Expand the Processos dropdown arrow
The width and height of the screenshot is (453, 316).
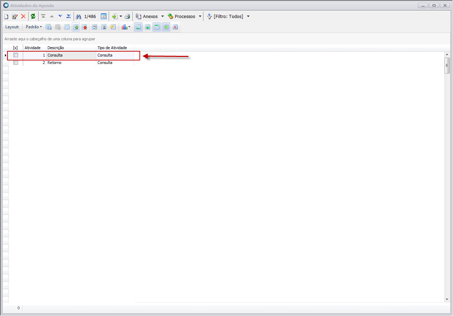click(x=200, y=16)
